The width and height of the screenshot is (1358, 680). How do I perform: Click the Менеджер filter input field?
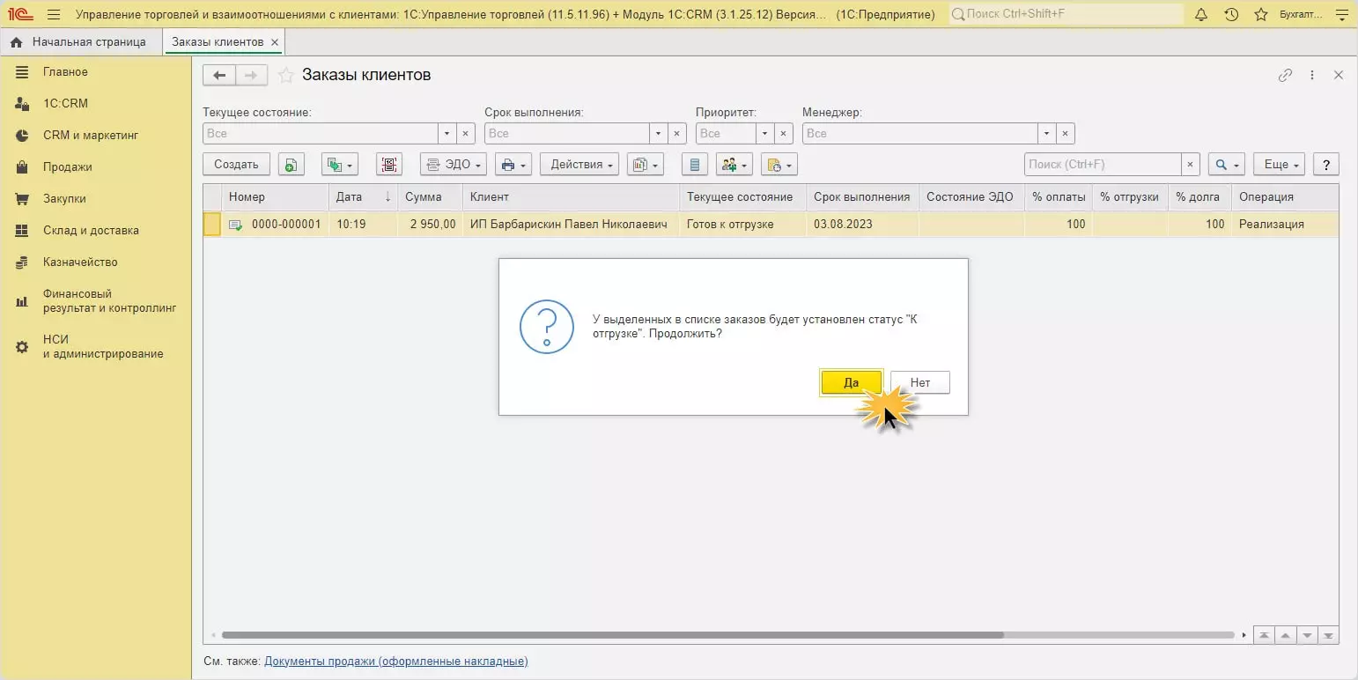(919, 134)
